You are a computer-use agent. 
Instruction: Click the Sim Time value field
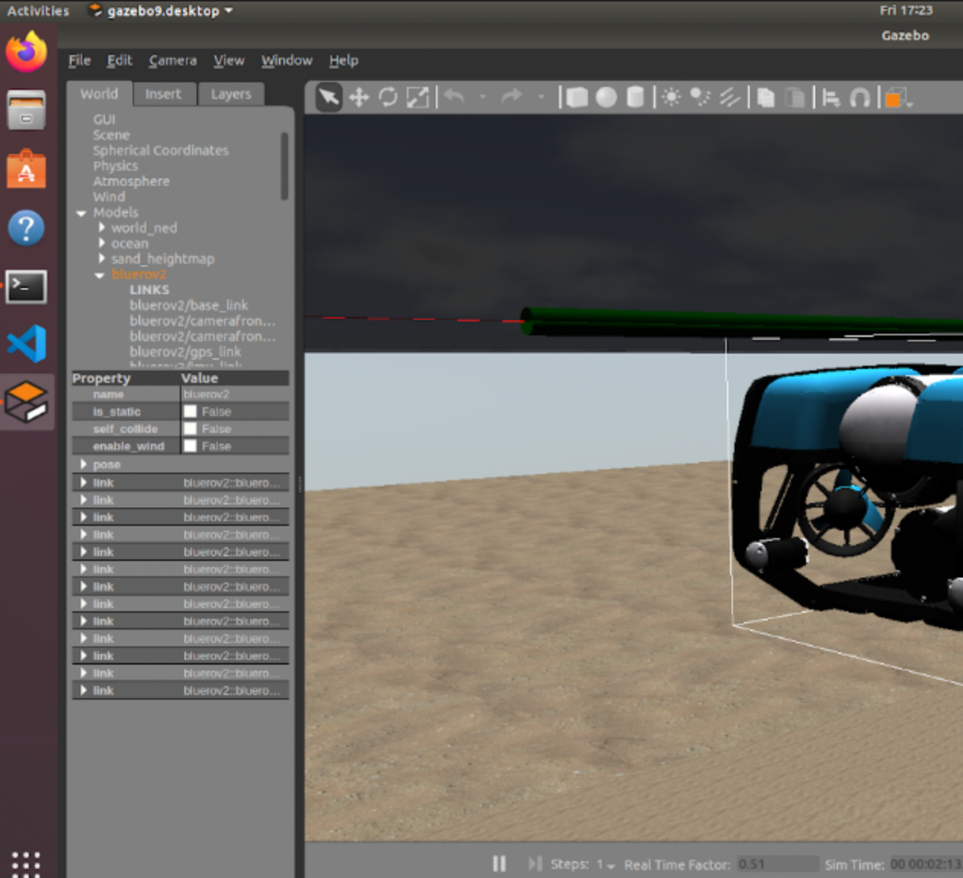pos(926,864)
